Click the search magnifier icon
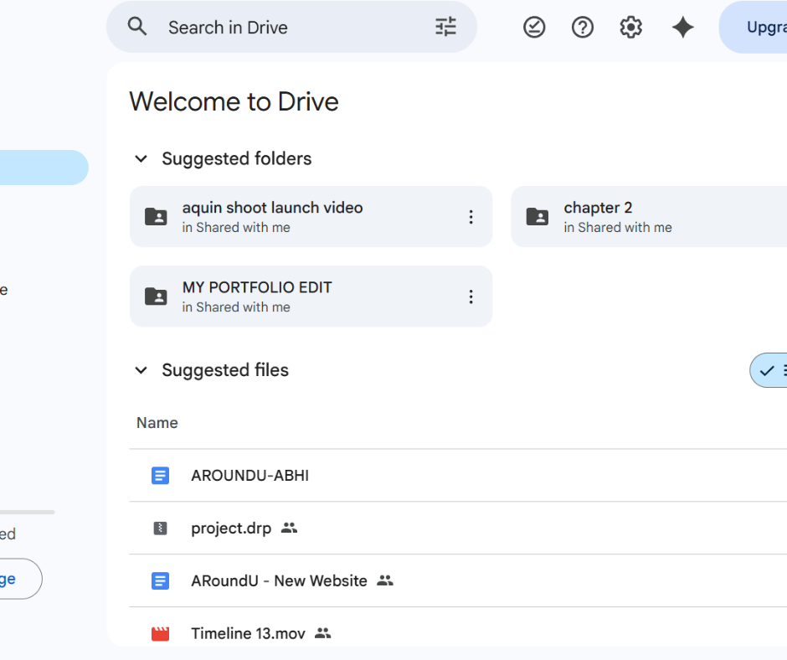The height and width of the screenshot is (660, 787). click(x=136, y=27)
